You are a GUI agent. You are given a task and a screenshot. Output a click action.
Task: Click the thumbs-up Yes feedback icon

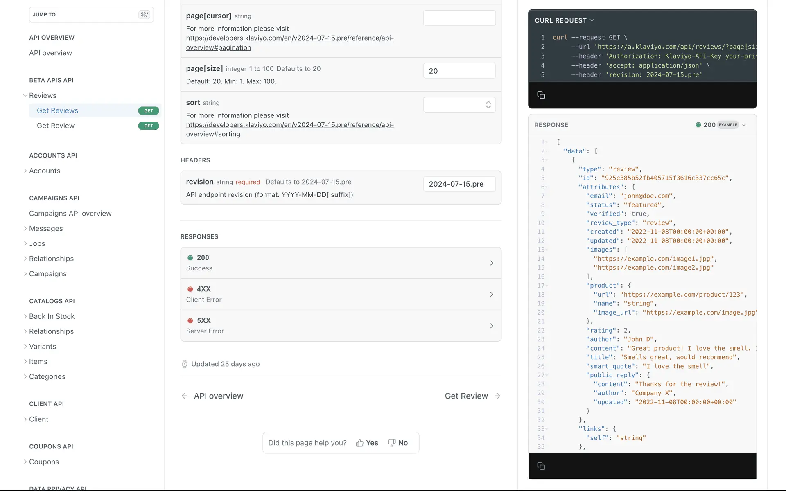tap(360, 443)
